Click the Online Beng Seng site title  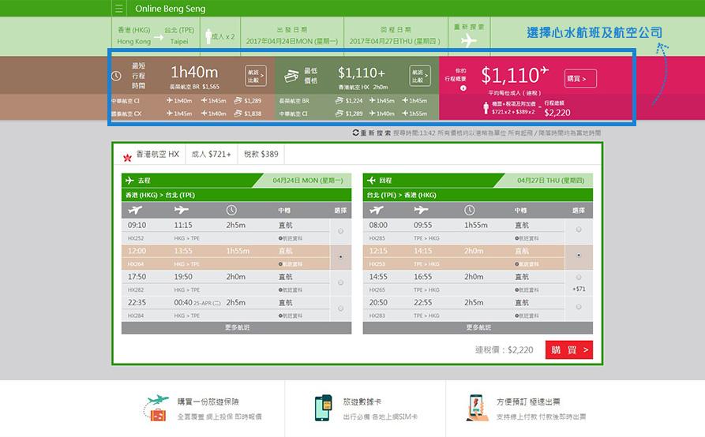coord(170,9)
